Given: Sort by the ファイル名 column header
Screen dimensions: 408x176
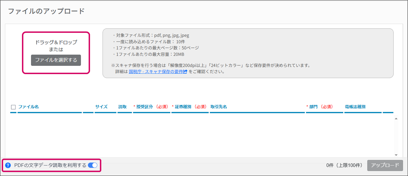Looking at the screenshot, I should [x=28, y=107].
